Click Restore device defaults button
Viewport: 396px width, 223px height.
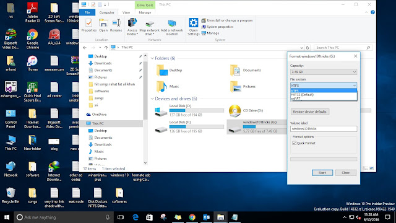(x=310, y=111)
